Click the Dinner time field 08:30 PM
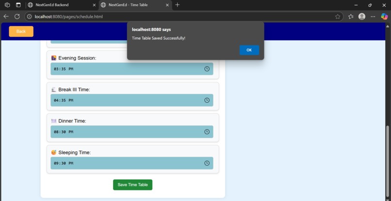The image size is (391, 201). [131, 132]
